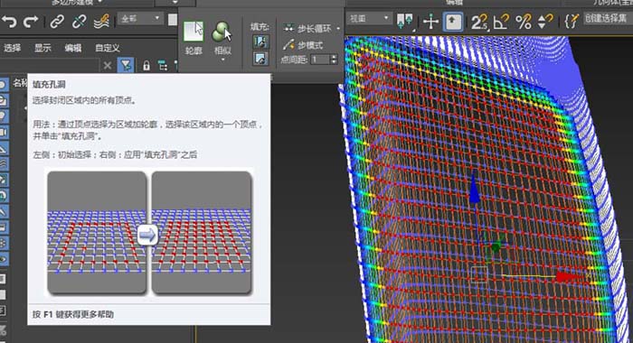This screenshot has width=633, height=343.
Task: Toggle the angle snap button
Action: point(501,22)
